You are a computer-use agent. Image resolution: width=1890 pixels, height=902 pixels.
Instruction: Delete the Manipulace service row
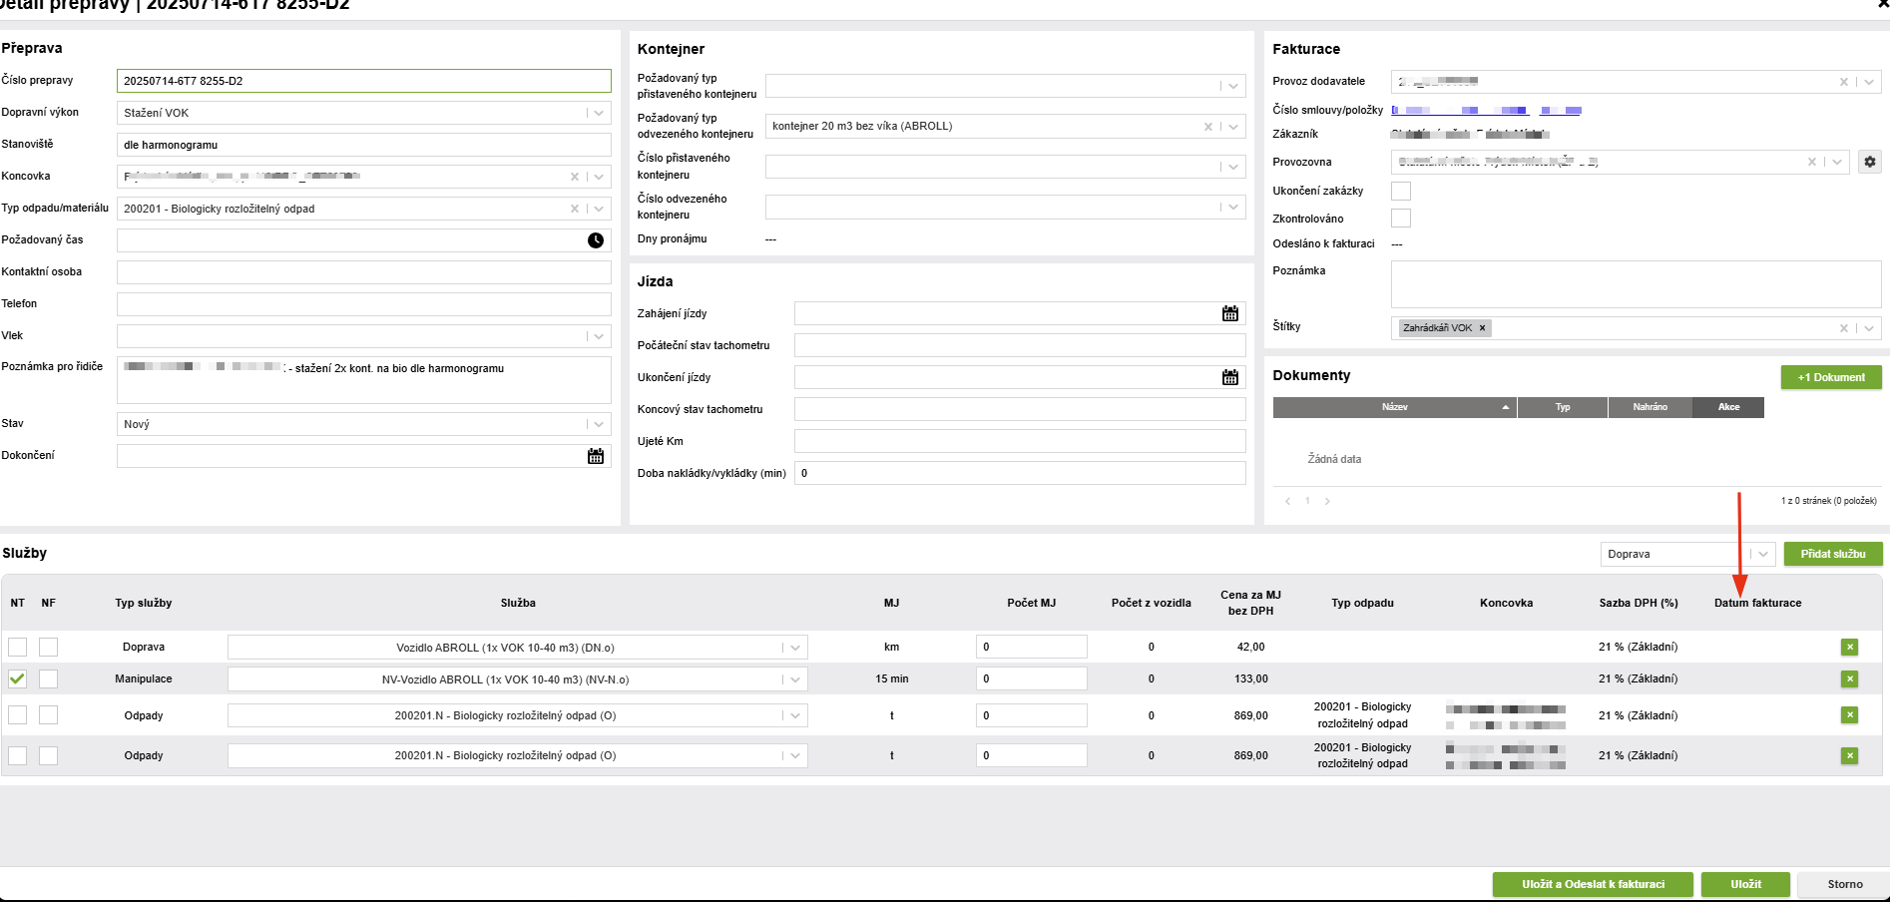click(1850, 678)
